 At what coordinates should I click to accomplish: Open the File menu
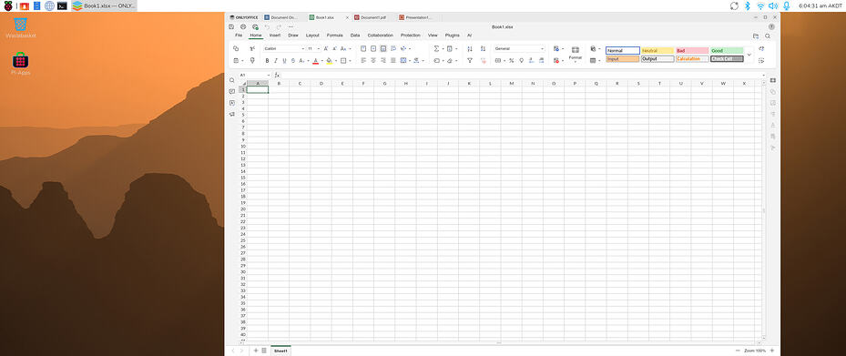(x=239, y=36)
